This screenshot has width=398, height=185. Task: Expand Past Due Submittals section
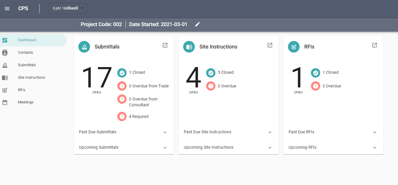pos(165,132)
